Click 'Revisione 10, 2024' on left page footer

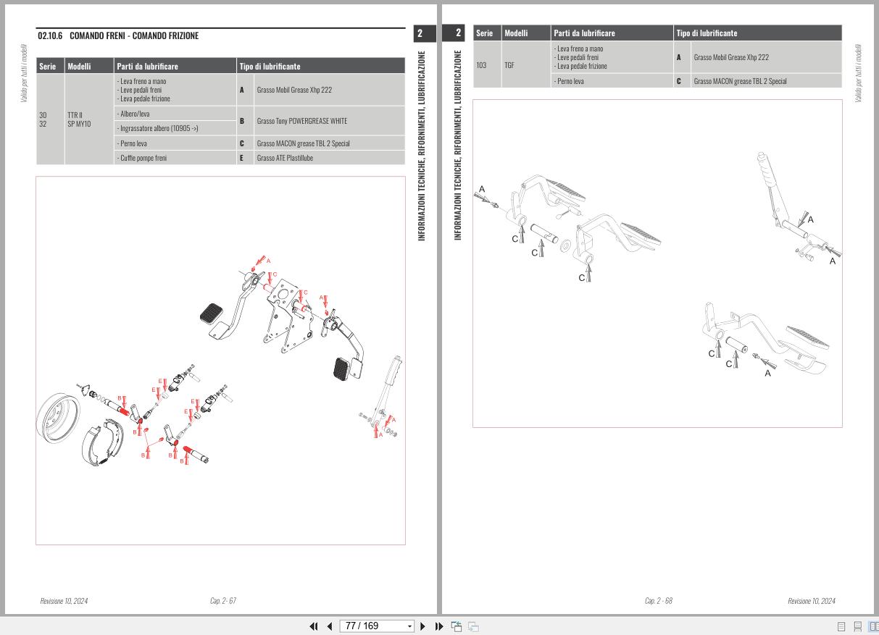tap(64, 601)
